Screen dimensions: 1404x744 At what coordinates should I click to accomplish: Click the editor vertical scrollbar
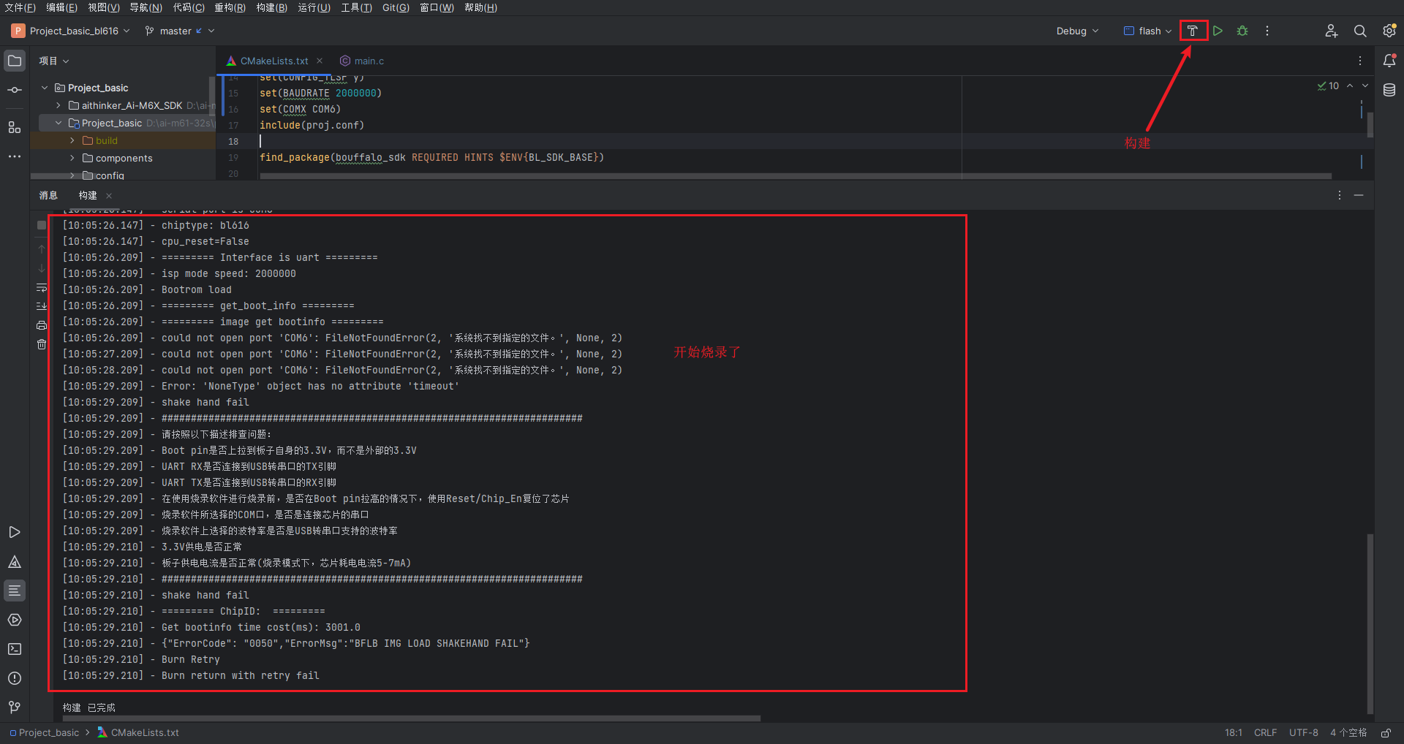tap(1370, 124)
